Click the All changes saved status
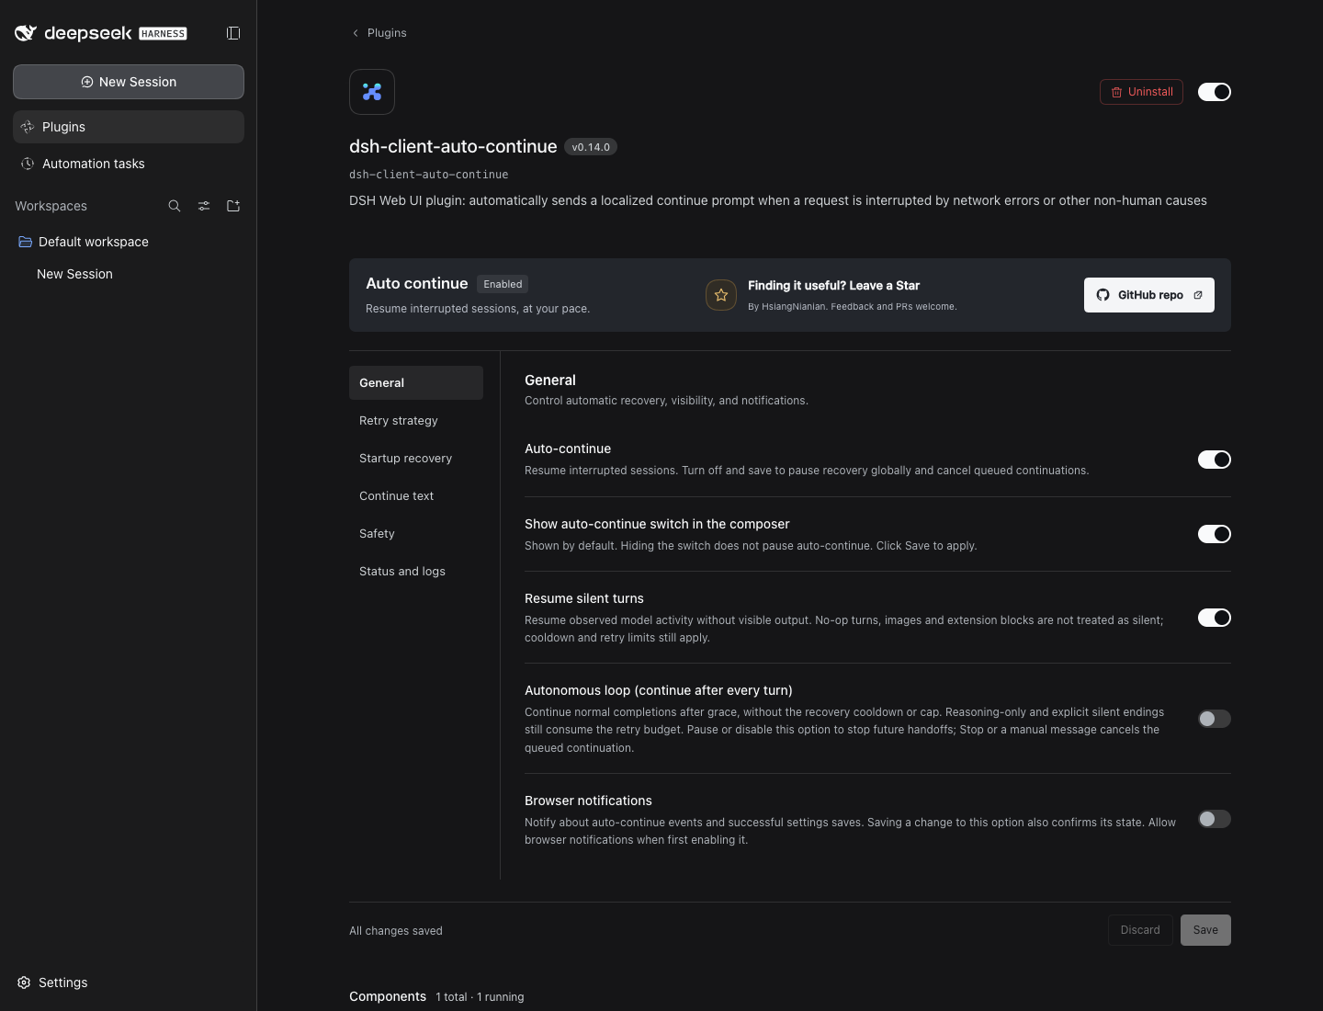This screenshot has height=1011, width=1323. coord(396,931)
